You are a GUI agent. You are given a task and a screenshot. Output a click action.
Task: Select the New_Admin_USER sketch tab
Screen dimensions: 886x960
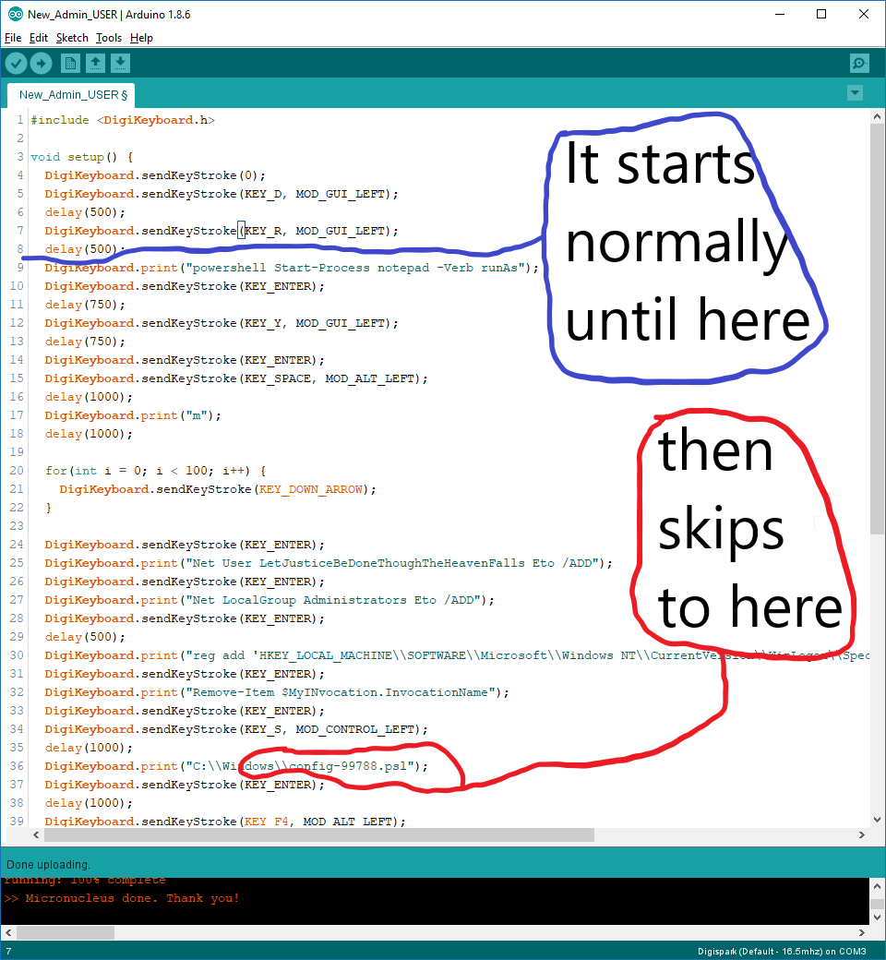tap(72, 95)
